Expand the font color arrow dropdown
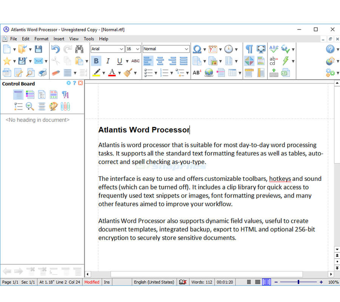340x302 pixels. pyautogui.click(x=119, y=73)
